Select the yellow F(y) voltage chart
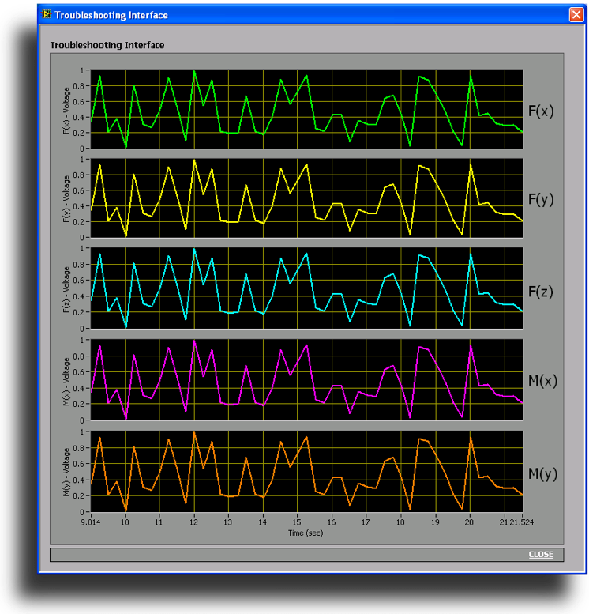Screen dimensions: 589x614 (306, 198)
